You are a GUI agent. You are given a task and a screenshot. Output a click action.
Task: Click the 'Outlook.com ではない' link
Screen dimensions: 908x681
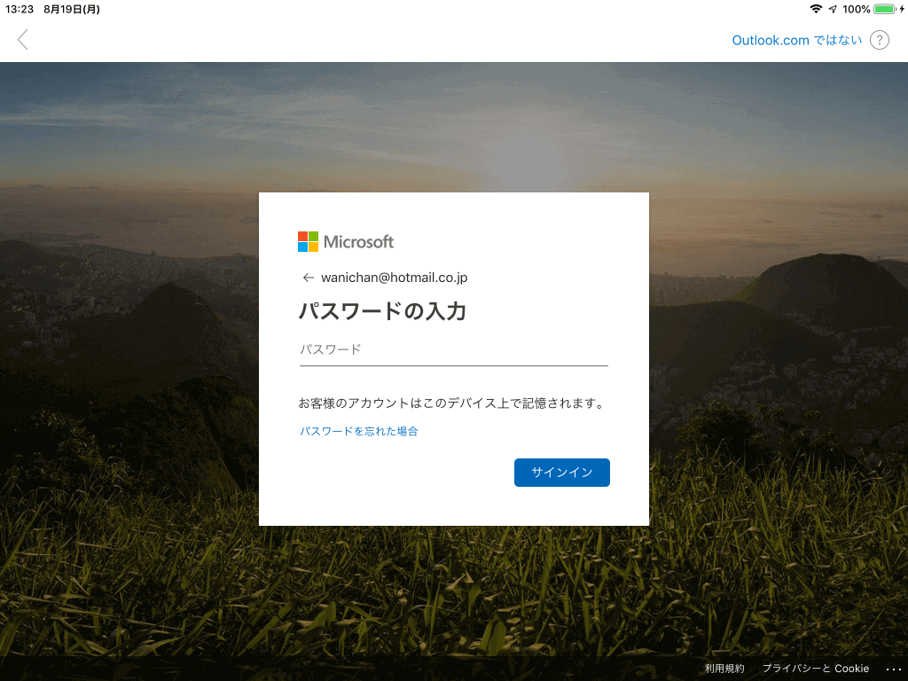click(x=797, y=40)
